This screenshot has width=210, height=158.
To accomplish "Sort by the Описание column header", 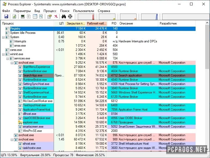I will click(138, 23).
